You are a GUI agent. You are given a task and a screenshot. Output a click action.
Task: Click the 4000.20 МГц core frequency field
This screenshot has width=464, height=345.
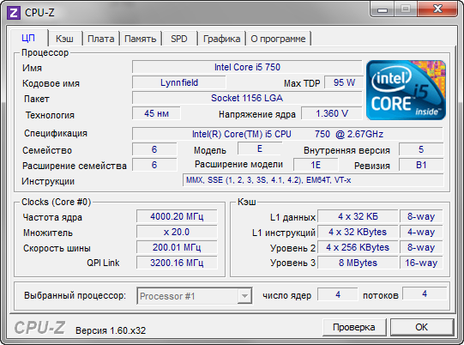coord(177,216)
